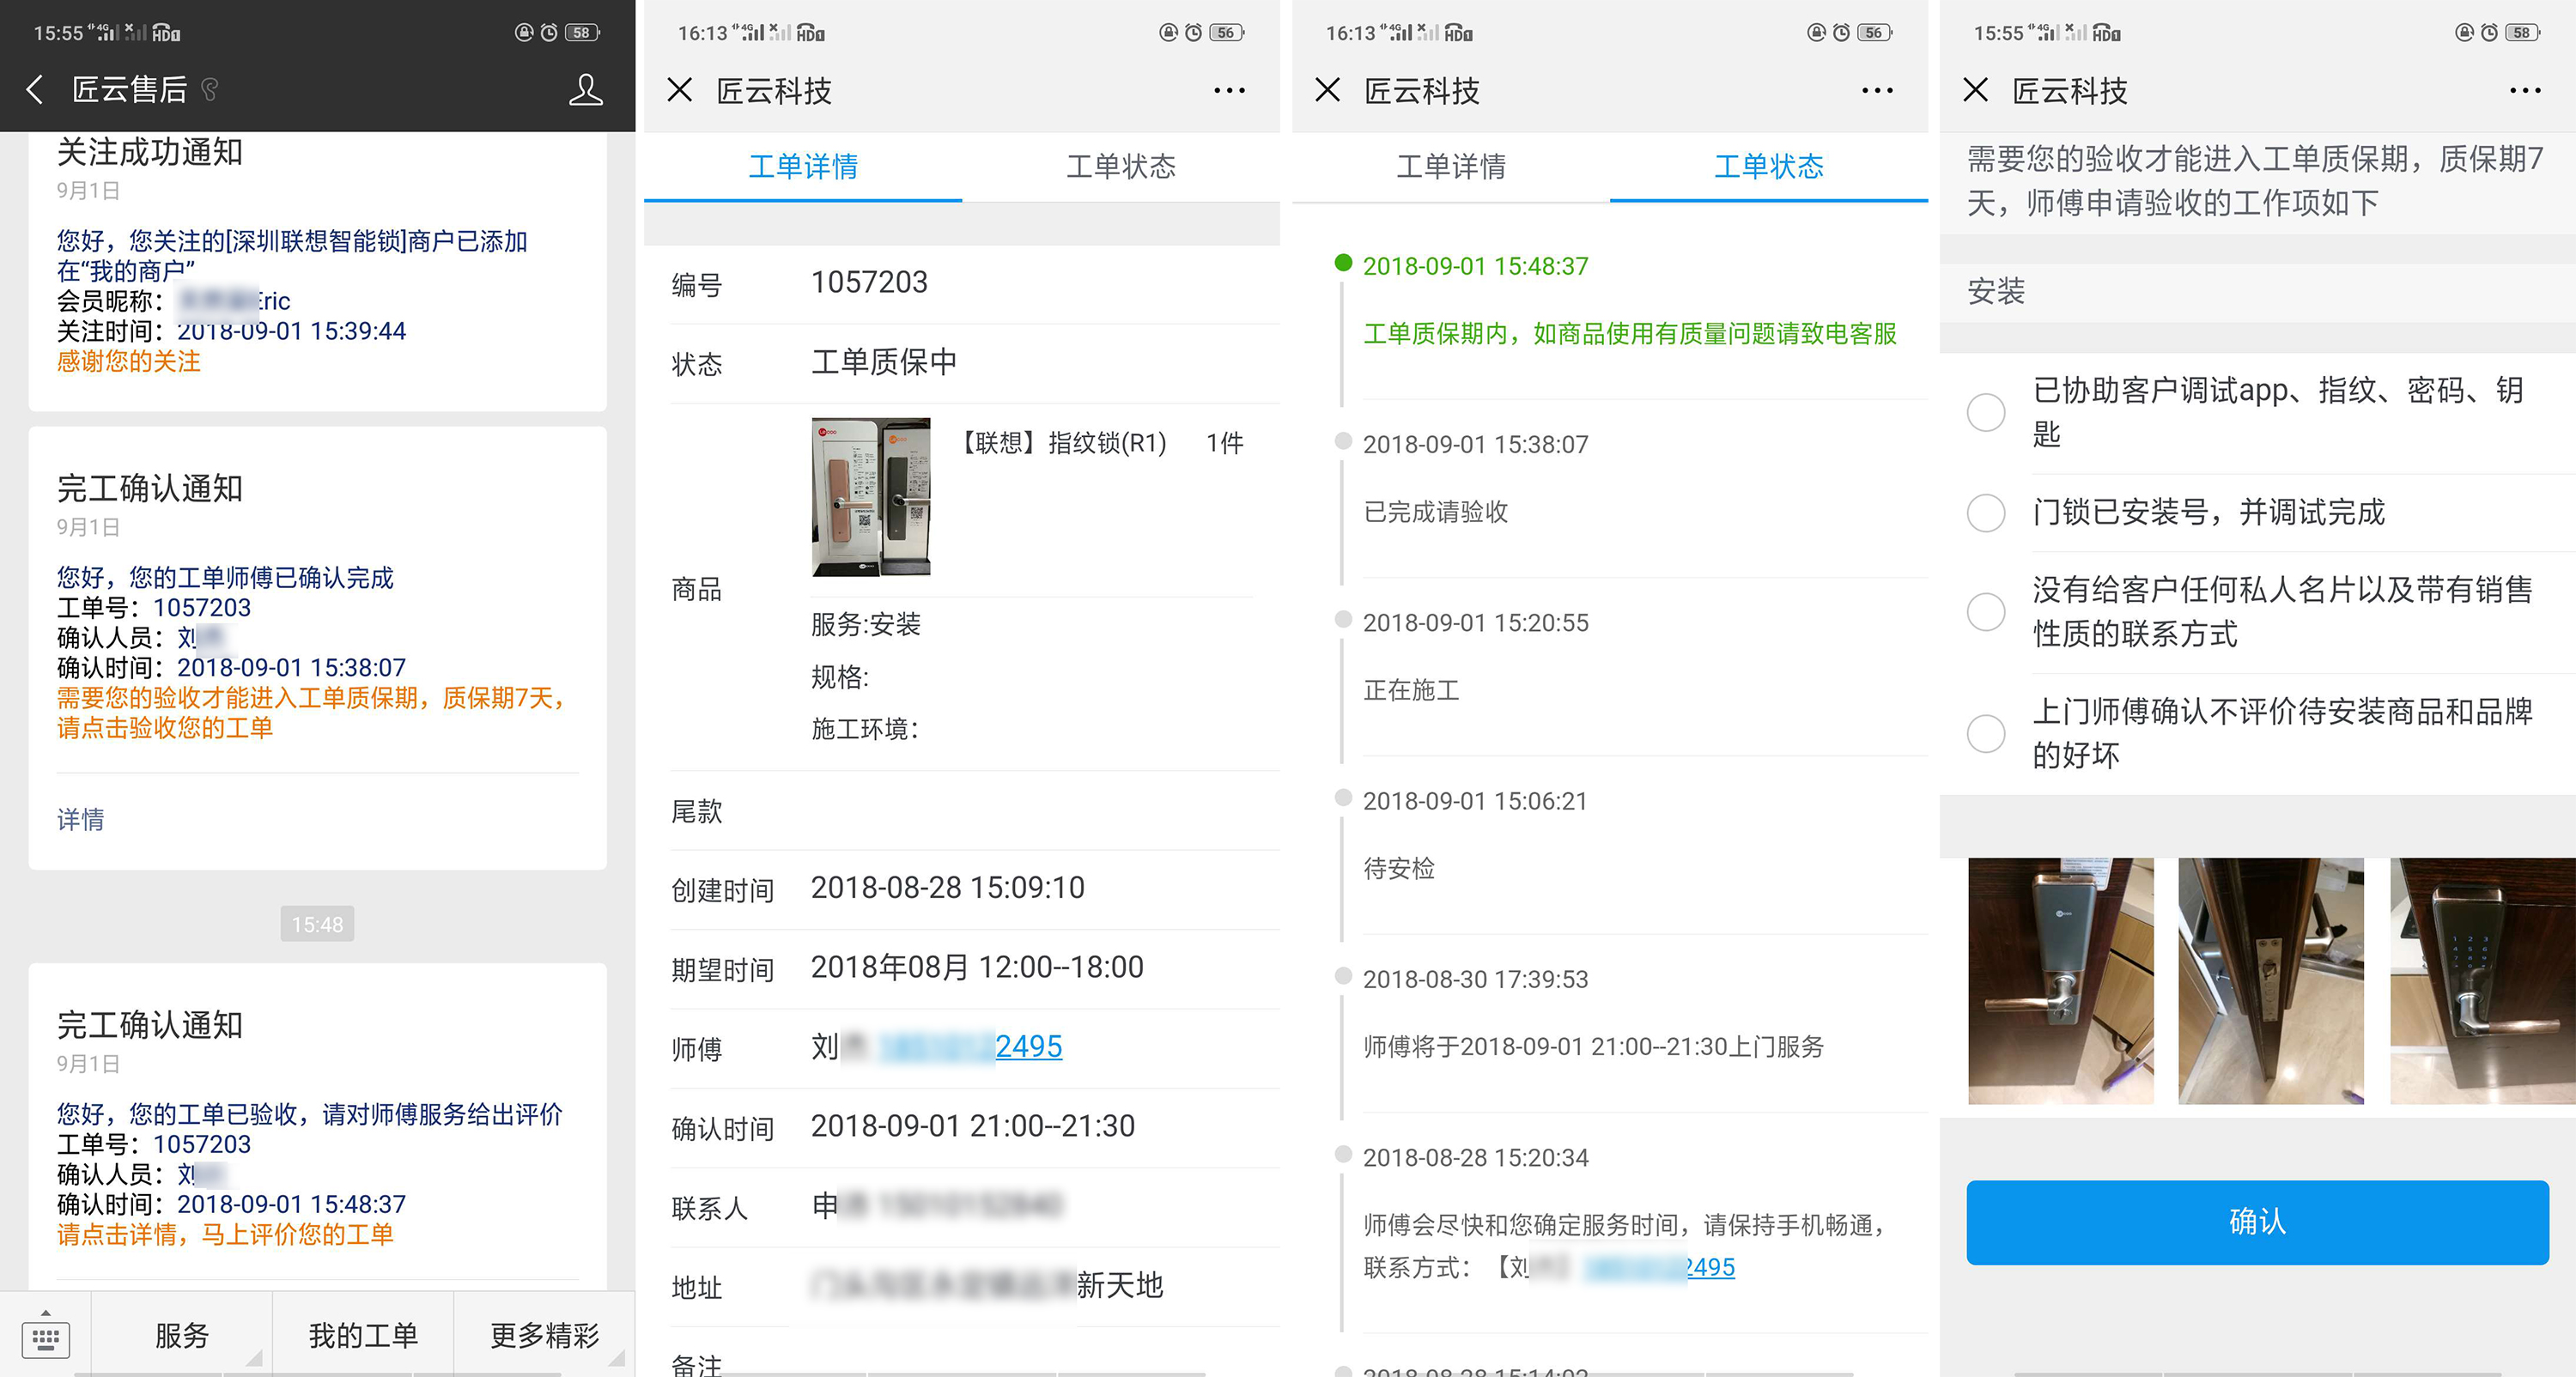Screen dimensions: 2576x1377
Task: Tap the installed door lock photo thumbnail
Action: point(2062,982)
